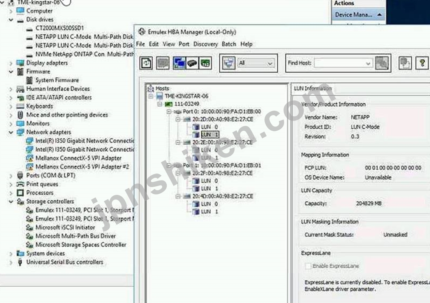Click the Emulex HBA Manager title icon
430x303 pixels.
(142, 32)
